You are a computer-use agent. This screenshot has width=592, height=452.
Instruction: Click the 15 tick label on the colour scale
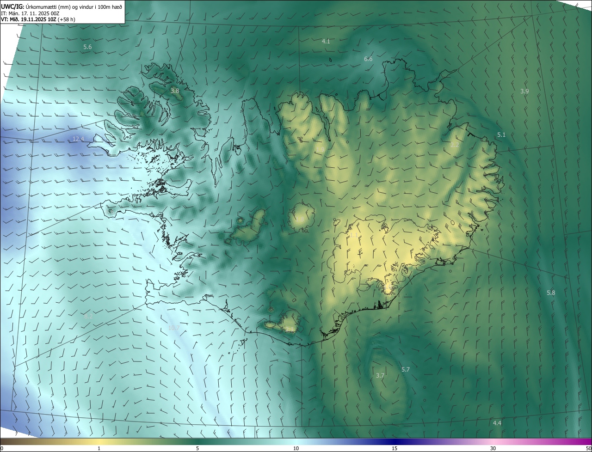tap(395, 448)
